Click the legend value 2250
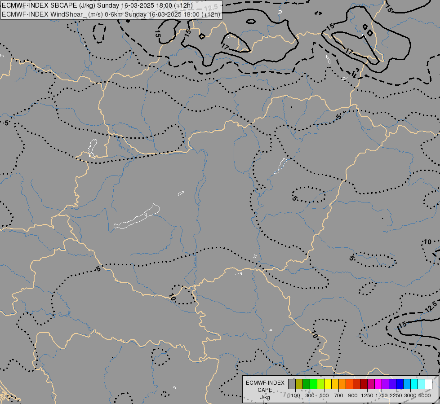440x404 pixels. (396, 395)
